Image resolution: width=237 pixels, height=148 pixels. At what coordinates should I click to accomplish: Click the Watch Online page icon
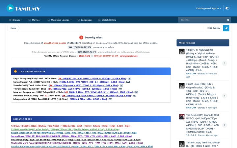click(x=99, y=20)
